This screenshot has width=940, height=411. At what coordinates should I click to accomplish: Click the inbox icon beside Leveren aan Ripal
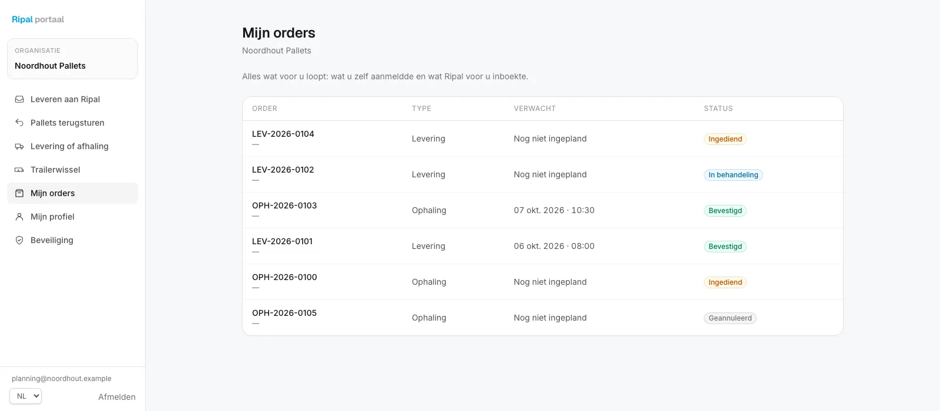[x=19, y=99]
